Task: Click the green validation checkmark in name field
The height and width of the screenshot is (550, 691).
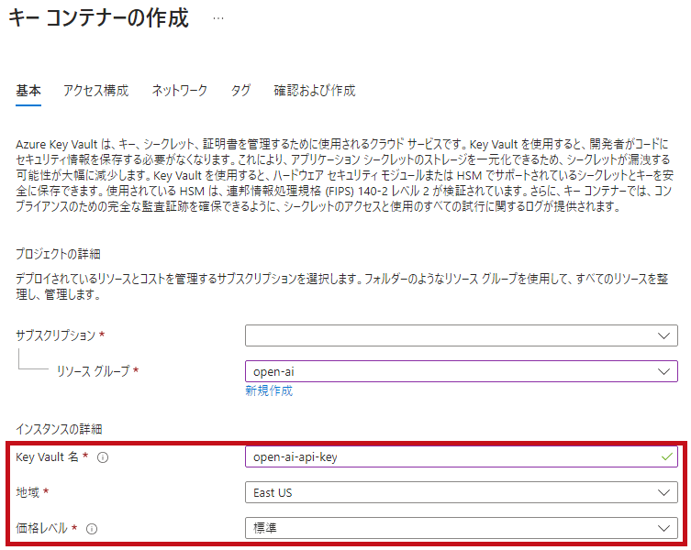Action: (x=667, y=456)
